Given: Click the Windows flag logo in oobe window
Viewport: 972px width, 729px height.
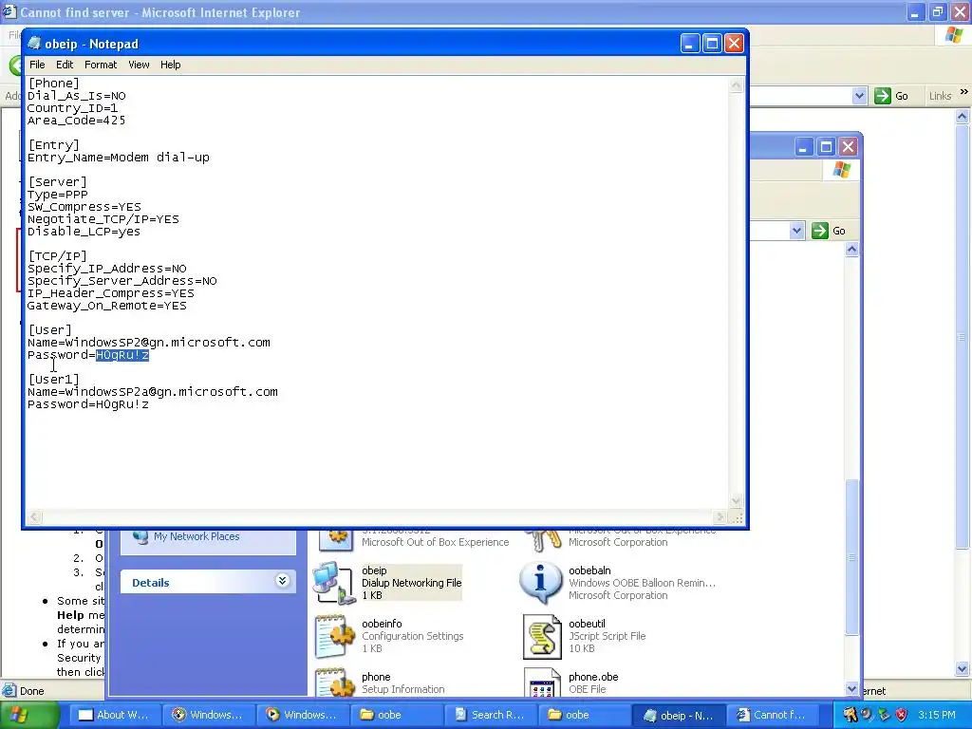Looking at the screenshot, I should pyautogui.click(x=841, y=169).
